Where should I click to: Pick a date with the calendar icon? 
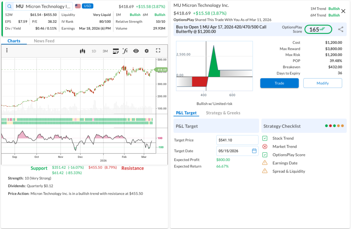[254, 151]
